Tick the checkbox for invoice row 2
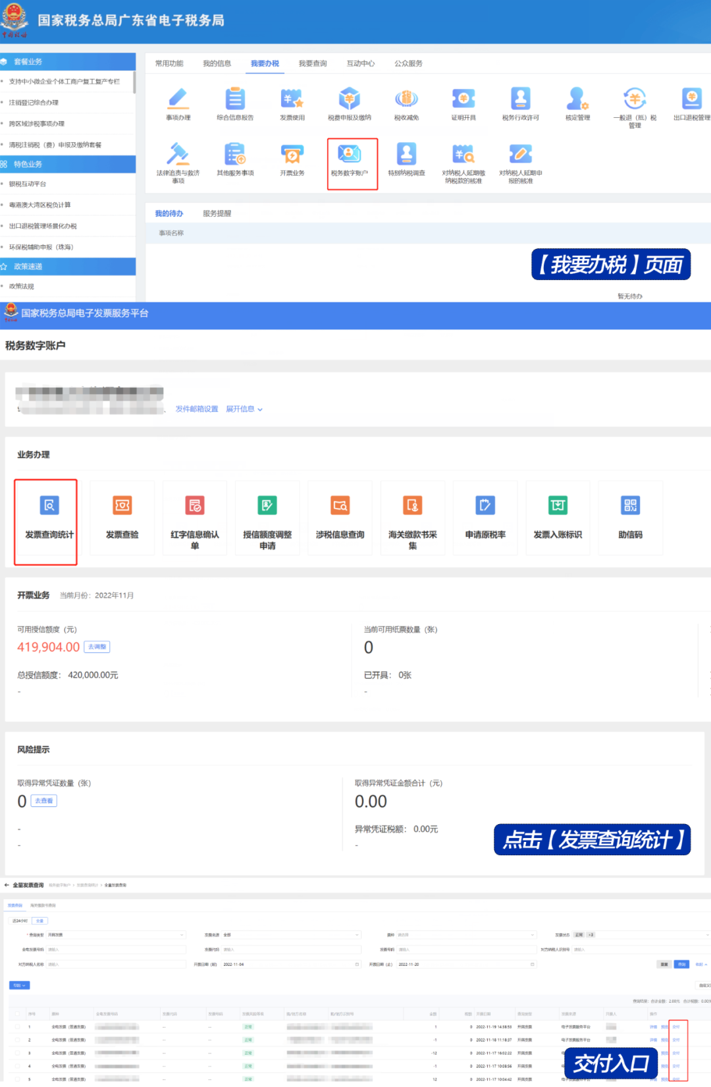 [x=17, y=1040]
